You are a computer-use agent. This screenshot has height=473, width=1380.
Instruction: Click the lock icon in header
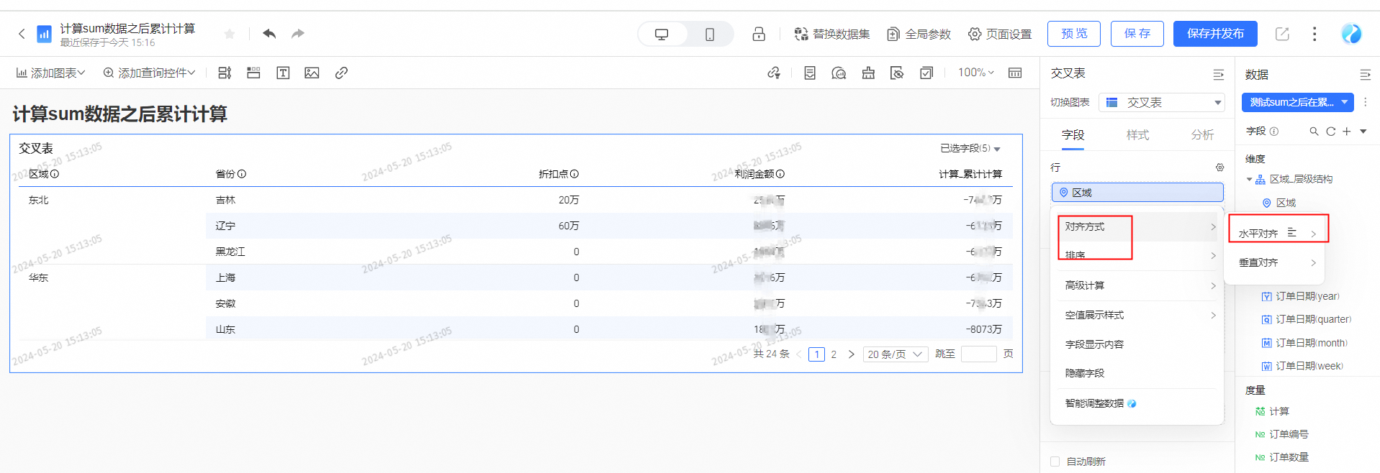[759, 35]
